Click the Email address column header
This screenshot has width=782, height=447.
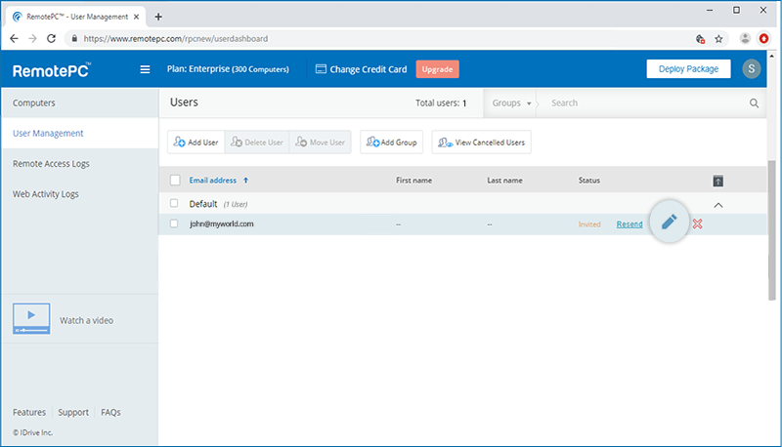tap(212, 181)
